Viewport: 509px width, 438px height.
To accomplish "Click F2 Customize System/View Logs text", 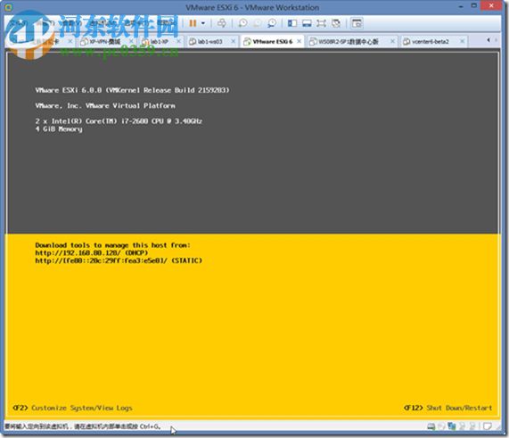I will pyautogui.click(x=72, y=408).
